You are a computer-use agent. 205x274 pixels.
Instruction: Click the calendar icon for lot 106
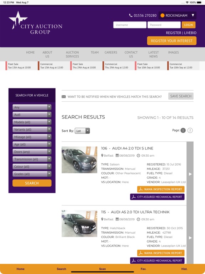point(117,155)
